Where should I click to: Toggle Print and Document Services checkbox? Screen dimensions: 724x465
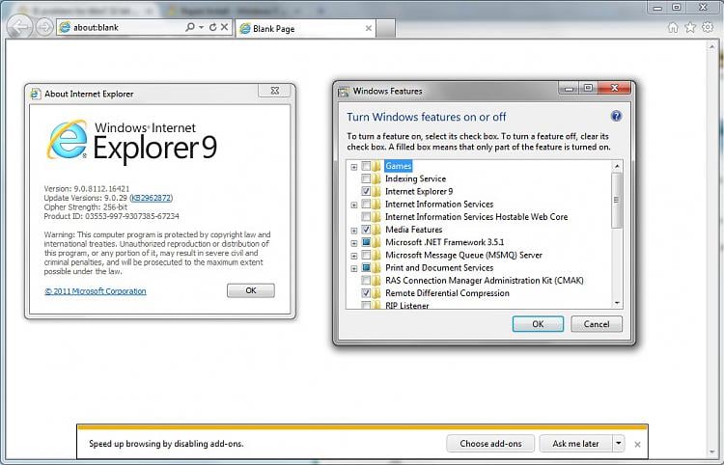tap(366, 267)
